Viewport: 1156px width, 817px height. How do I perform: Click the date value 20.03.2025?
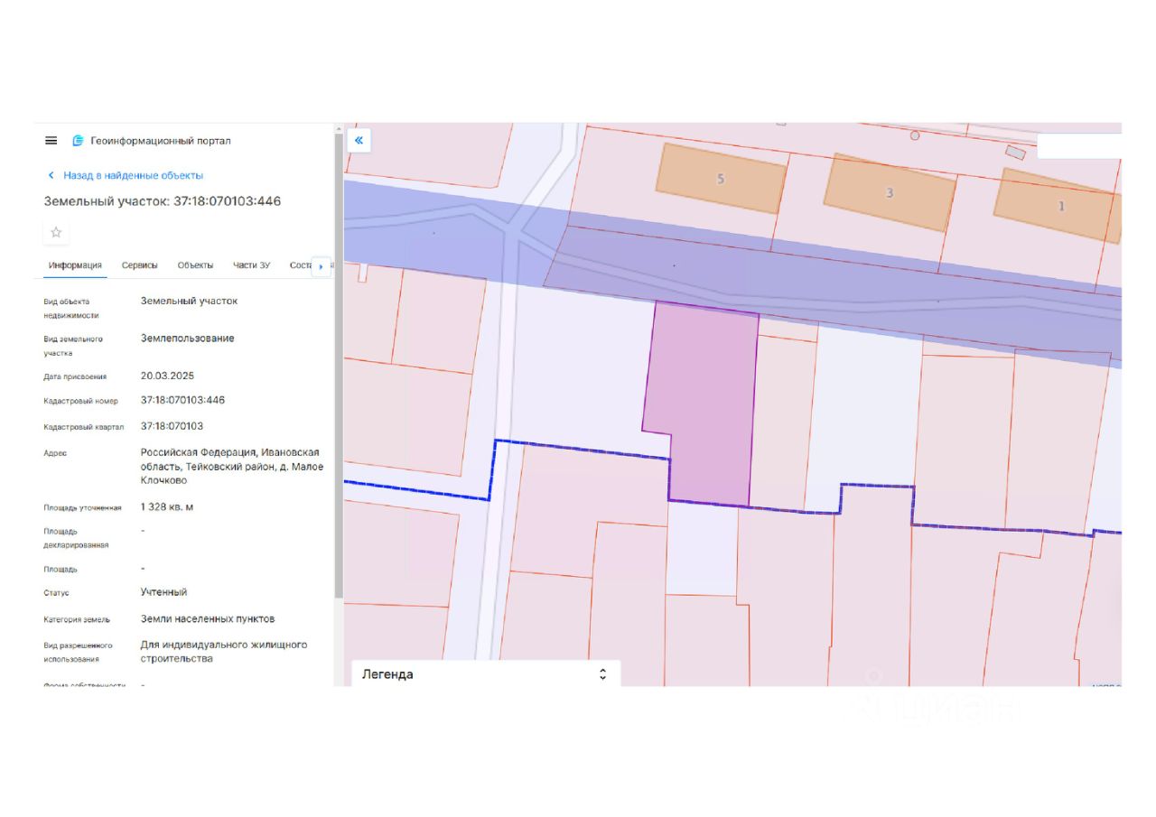(167, 376)
